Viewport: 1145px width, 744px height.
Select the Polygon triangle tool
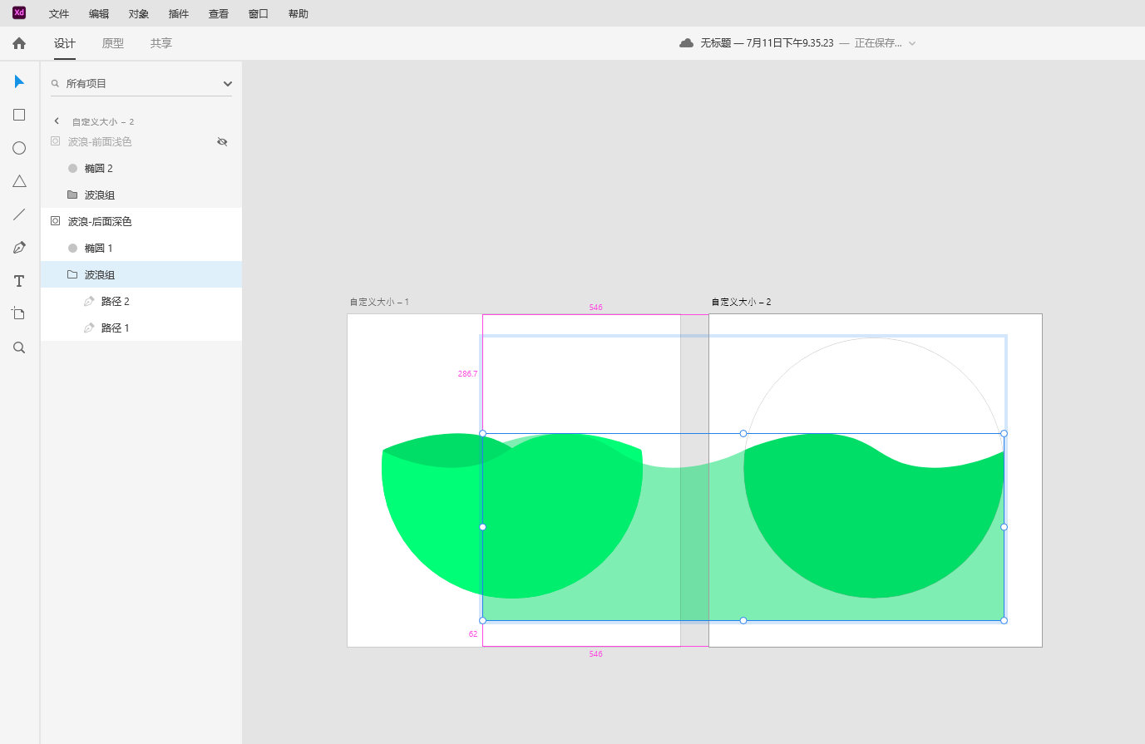click(19, 181)
